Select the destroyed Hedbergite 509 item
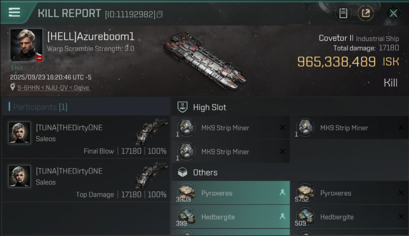409x236 pixels. (x=349, y=216)
